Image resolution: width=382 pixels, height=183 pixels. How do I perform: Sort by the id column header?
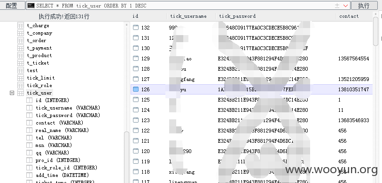coord(135,16)
